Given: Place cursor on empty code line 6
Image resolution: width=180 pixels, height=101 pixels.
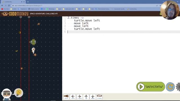Looking at the screenshot, I should click(x=124, y=32).
